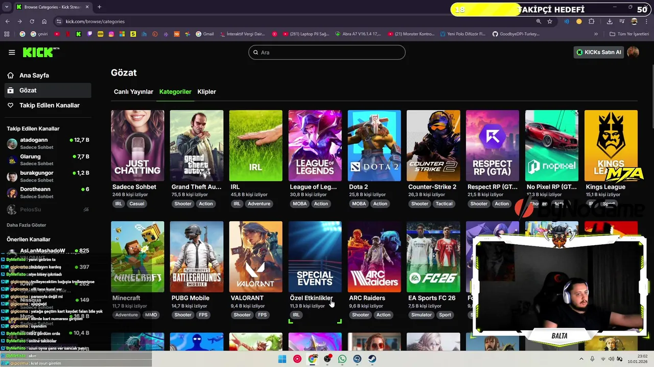Go to Ana Sayfa in sidebar

click(x=49, y=75)
